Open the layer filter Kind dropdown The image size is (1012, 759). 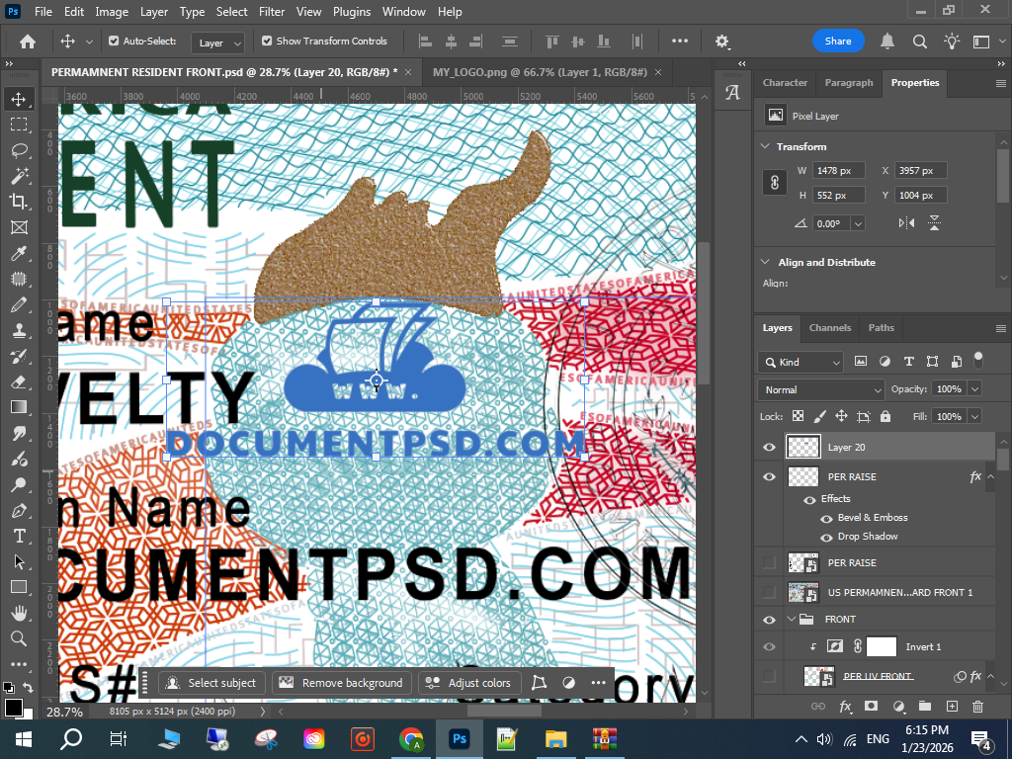pos(801,362)
